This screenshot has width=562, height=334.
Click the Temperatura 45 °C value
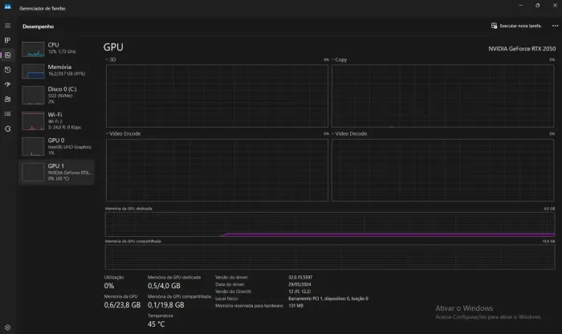[x=157, y=324]
